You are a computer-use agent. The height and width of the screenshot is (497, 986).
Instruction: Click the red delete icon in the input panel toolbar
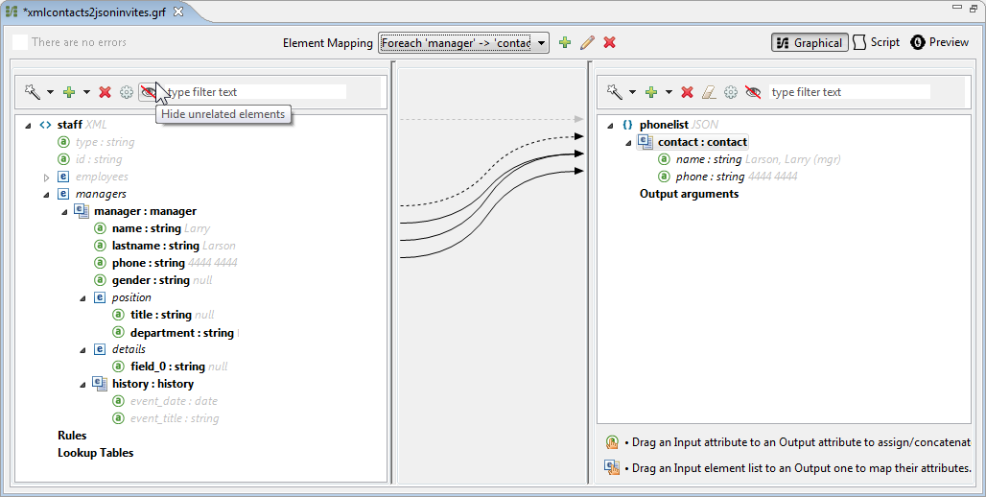(106, 92)
